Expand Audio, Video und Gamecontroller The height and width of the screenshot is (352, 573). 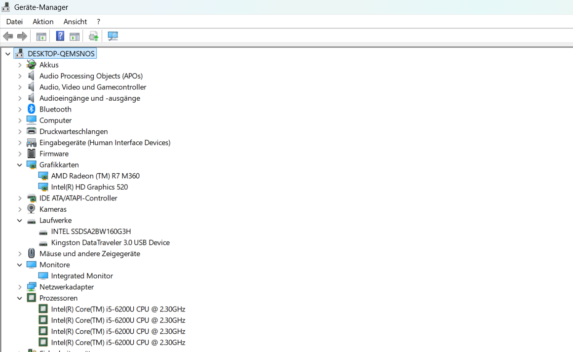[20, 87]
